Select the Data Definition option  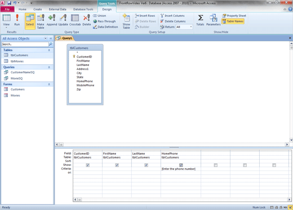(105, 27)
